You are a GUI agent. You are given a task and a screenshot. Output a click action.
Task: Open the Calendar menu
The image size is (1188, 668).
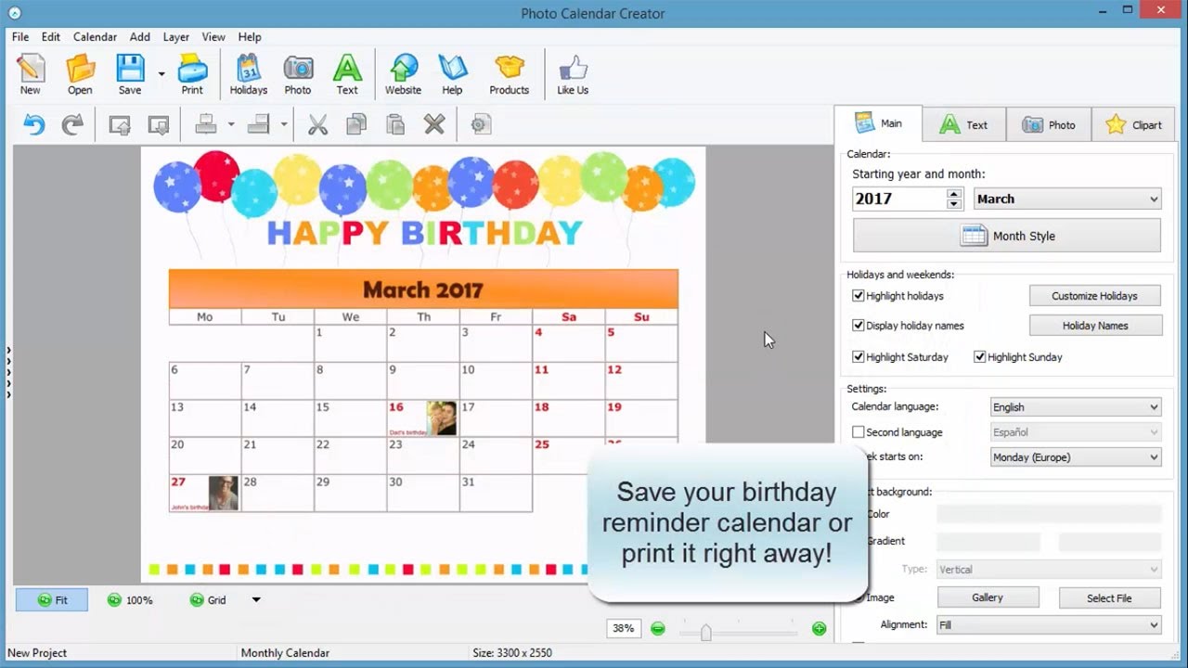(x=95, y=37)
